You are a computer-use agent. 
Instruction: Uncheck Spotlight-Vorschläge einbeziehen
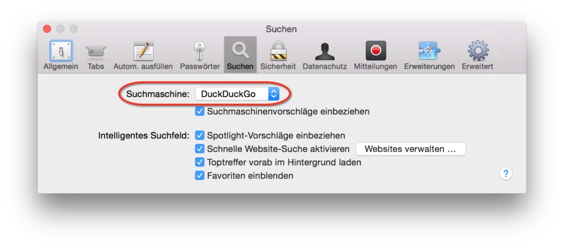(x=199, y=136)
